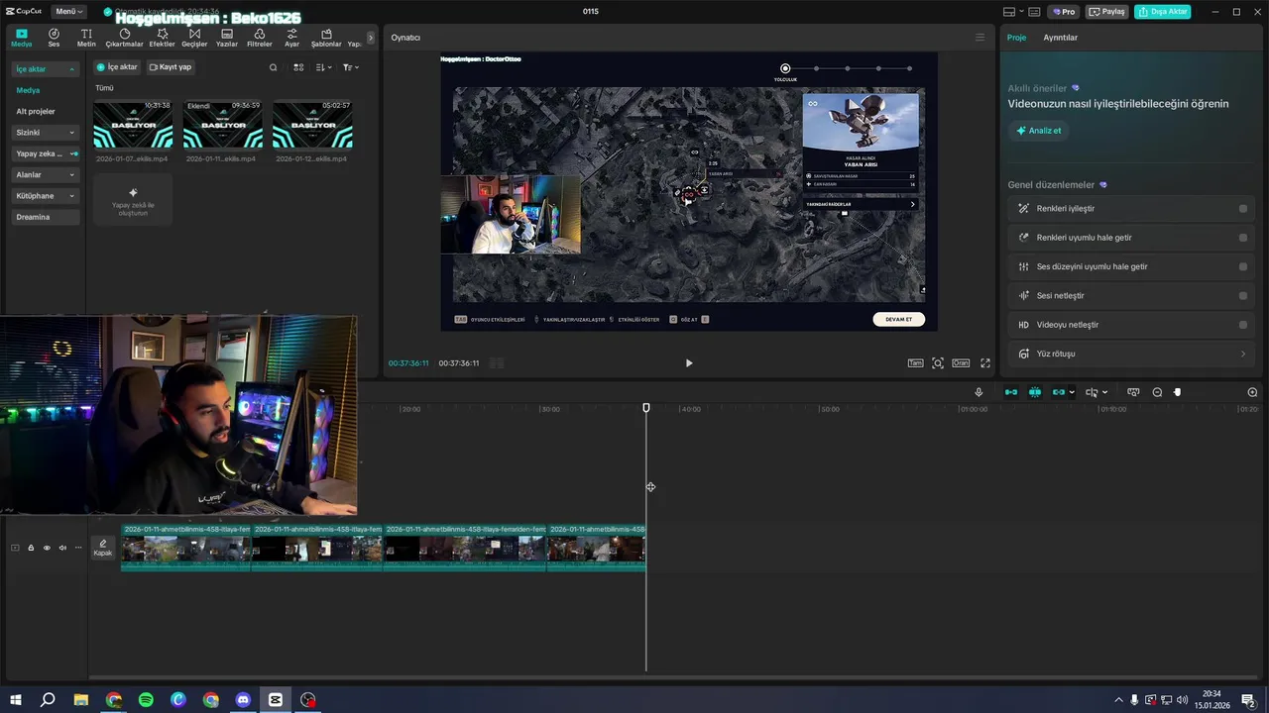Image resolution: width=1269 pixels, height=713 pixels.
Task: Enable Ses düzeyini uyumlu hale getir checkbox
Action: pyautogui.click(x=1243, y=266)
